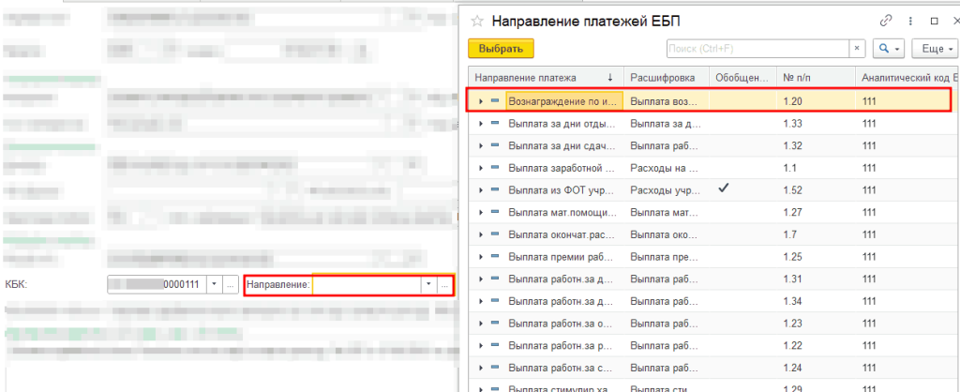Expand the Выплата работн.за с... row

tap(481, 367)
